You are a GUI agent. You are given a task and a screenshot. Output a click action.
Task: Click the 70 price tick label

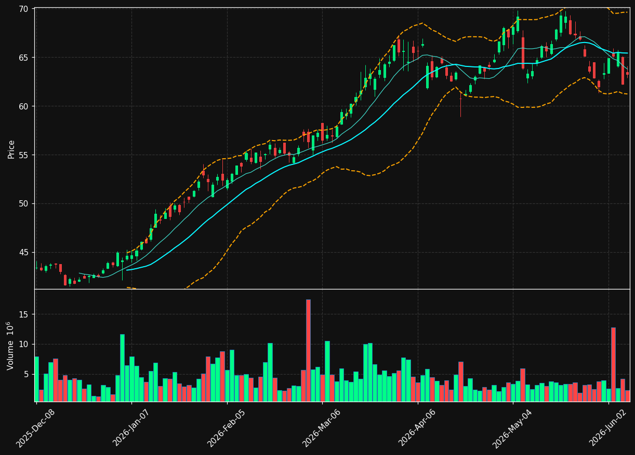click(24, 9)
